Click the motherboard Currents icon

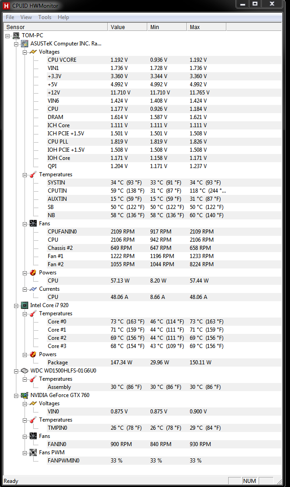33,289
